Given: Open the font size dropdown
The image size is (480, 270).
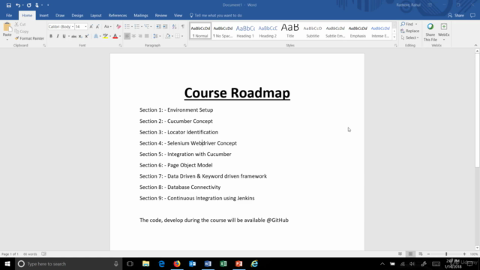Looking at the screenshot, I should click(x=85, y=27).
